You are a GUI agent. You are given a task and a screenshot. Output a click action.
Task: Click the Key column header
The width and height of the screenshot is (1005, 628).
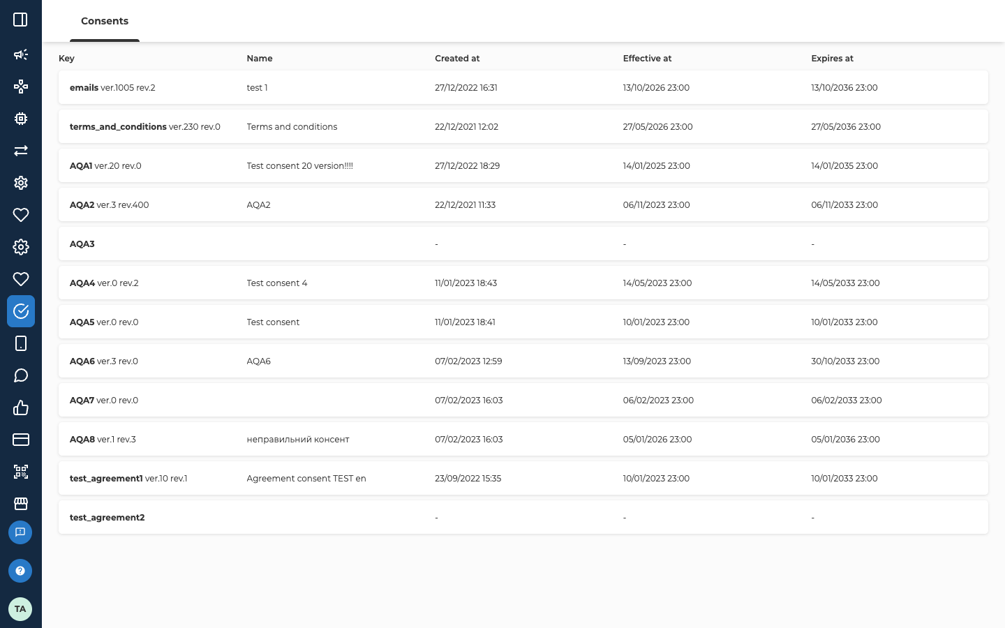coord(66,59)
